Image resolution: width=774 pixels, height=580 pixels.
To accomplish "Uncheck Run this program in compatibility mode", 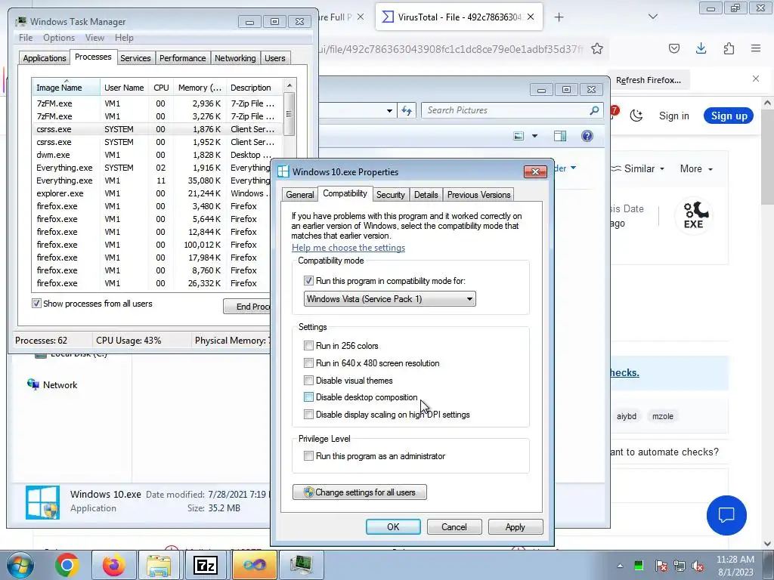I will pyautogui.click(x=308, y=281).
